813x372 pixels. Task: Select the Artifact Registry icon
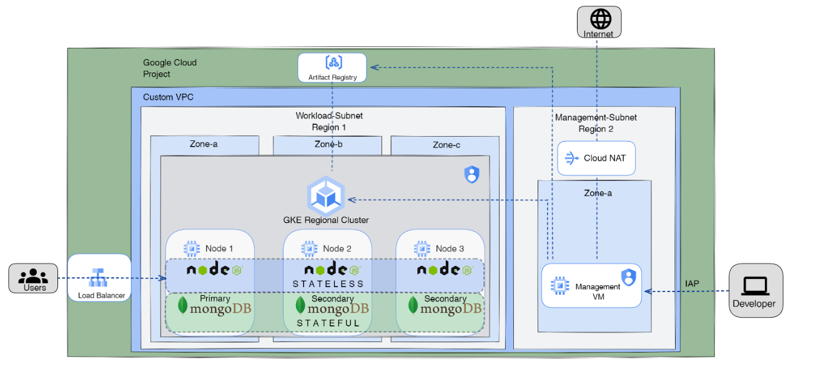point(333,62)
